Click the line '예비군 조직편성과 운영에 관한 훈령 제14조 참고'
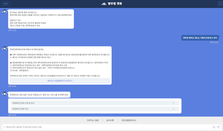Viewport: 223px width, 131px height. (31, 57)
